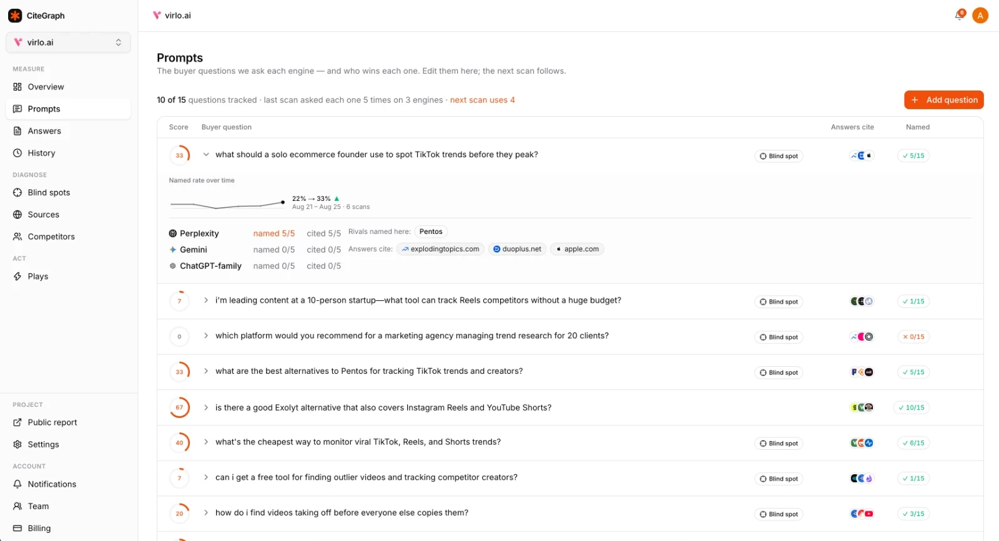Click the Overview grid icon

[17, 87]
